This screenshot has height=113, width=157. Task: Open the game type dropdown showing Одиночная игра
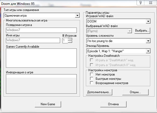pos(77,16)
